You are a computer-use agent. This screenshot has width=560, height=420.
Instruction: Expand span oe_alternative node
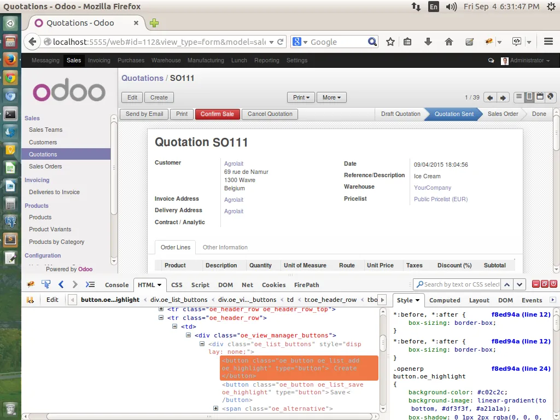(215, 408)
